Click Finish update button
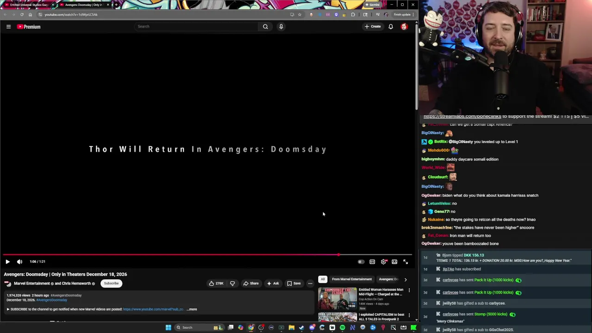592x333 pixels. (x=404, y=14)
